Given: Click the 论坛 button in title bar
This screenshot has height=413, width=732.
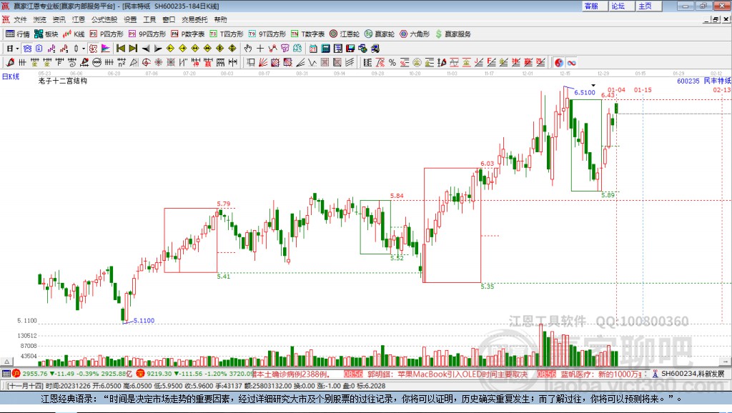Looking at the screenshot, I should click(621, 6).
